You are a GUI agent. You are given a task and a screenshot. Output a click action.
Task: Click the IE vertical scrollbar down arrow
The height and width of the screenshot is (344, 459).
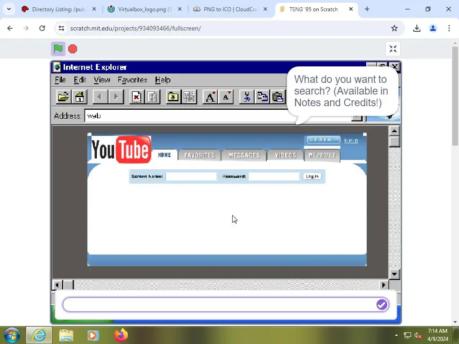[x=394, y=274]
